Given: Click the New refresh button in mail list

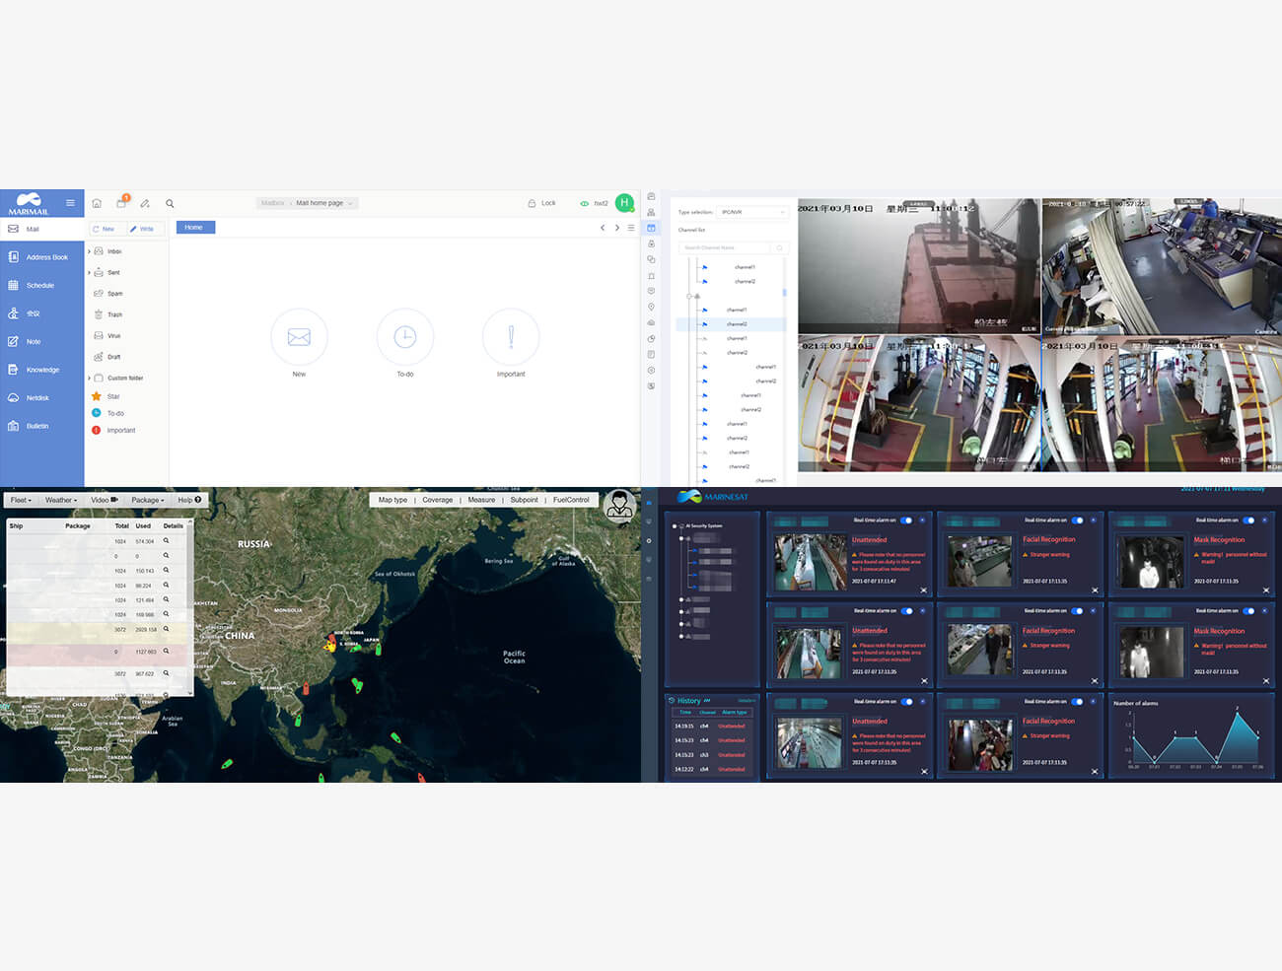Looking at the screenshot, I should click(x=105, y=229).
